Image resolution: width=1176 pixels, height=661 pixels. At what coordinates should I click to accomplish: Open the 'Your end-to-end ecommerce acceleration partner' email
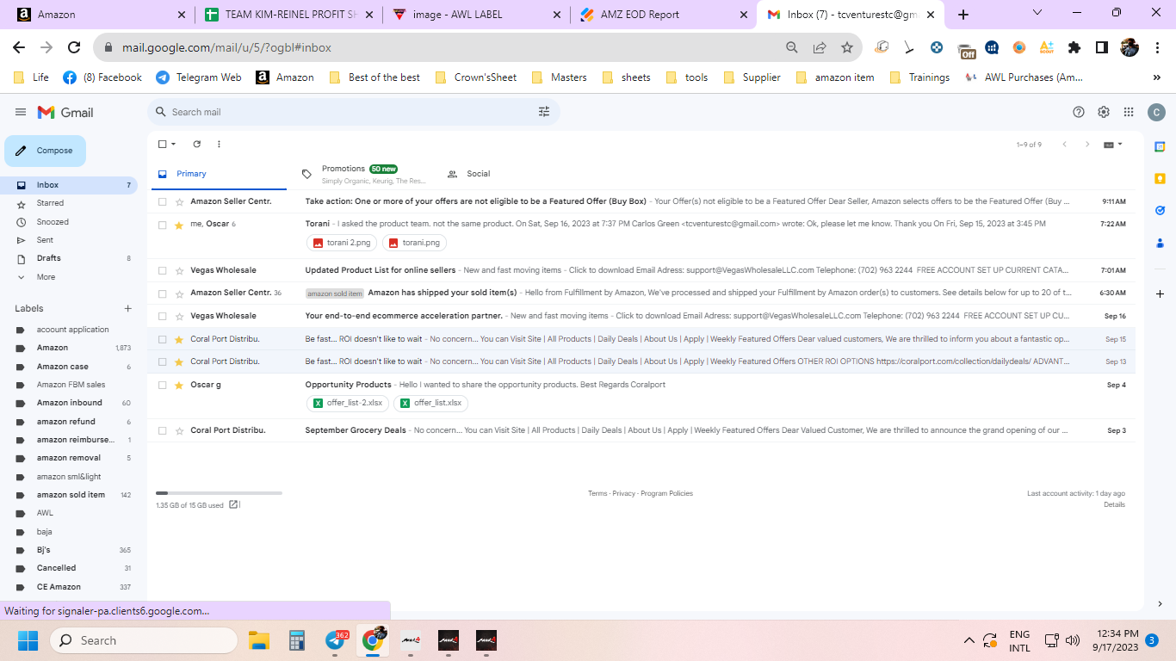641,316
